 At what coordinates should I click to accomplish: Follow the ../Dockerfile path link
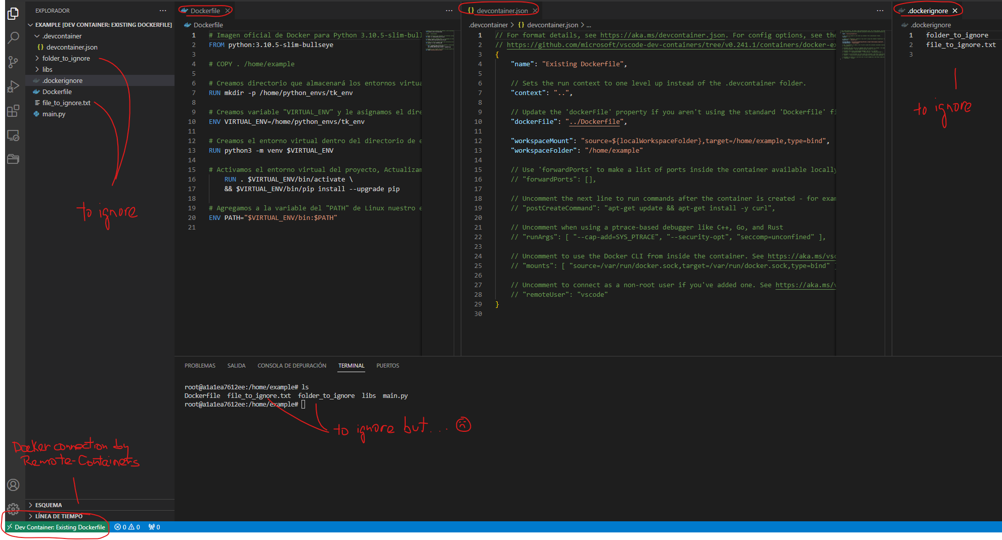click(x=594, y=121)
